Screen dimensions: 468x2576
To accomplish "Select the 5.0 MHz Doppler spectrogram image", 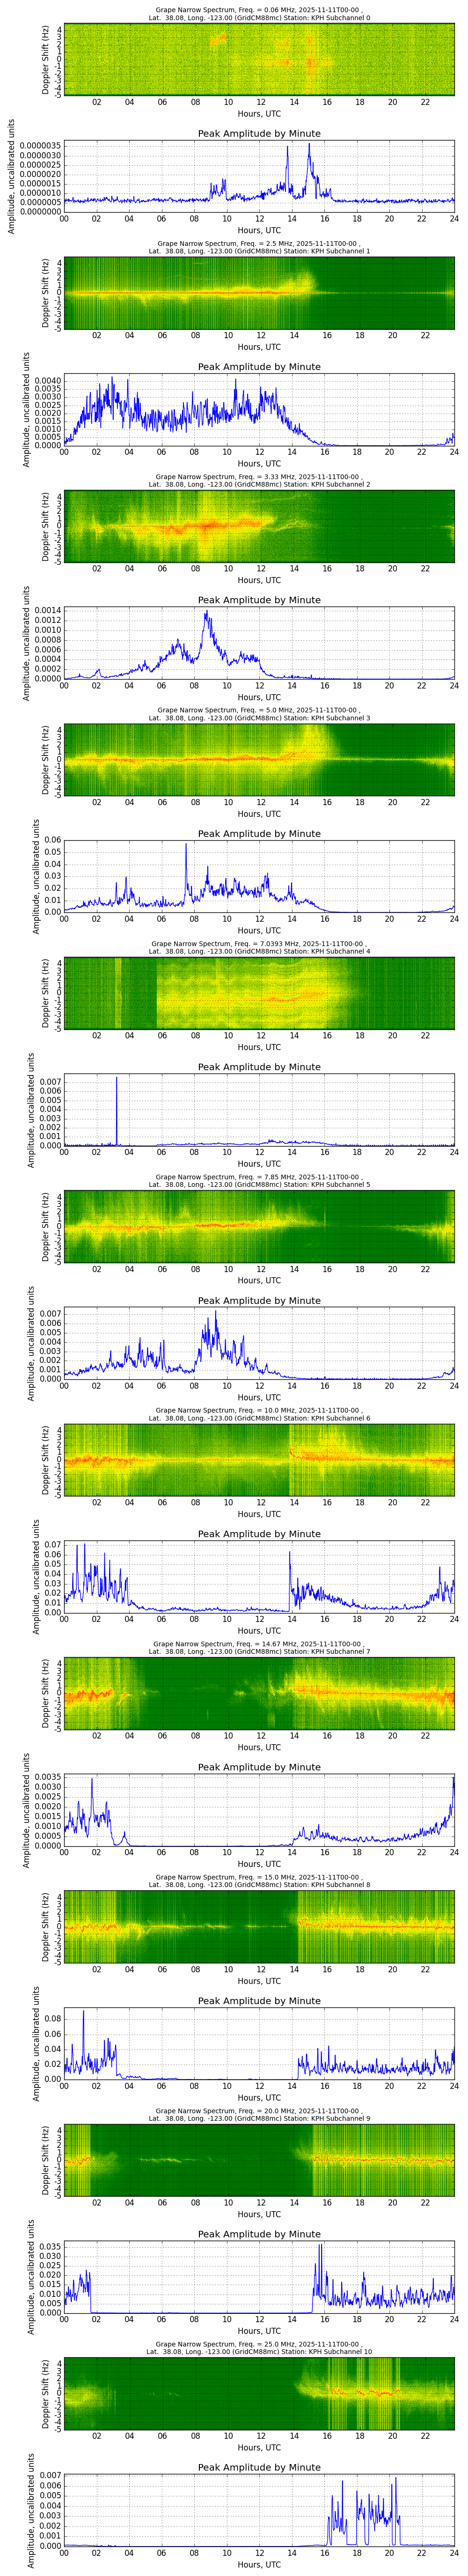I will 259,760.
